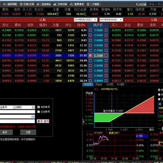Viewport: 163px width, 163px height.
Task: Switch to the 分时图 tab
Action: [x=109, y=85]
